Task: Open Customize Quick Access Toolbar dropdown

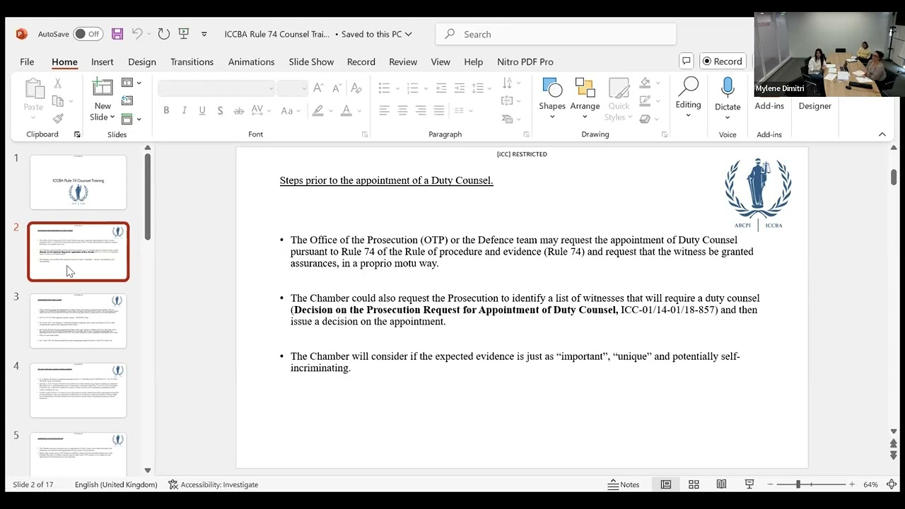Action: (204, 34)
